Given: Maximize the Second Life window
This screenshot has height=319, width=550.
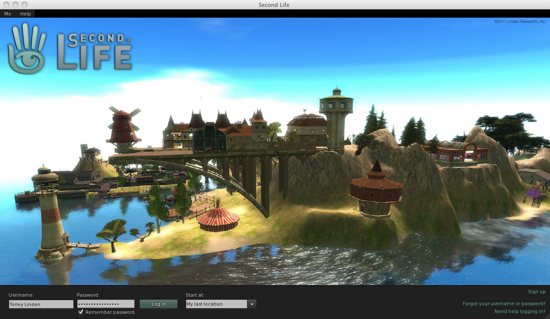Looking at the screenshot, I should [x=24, y=5].
